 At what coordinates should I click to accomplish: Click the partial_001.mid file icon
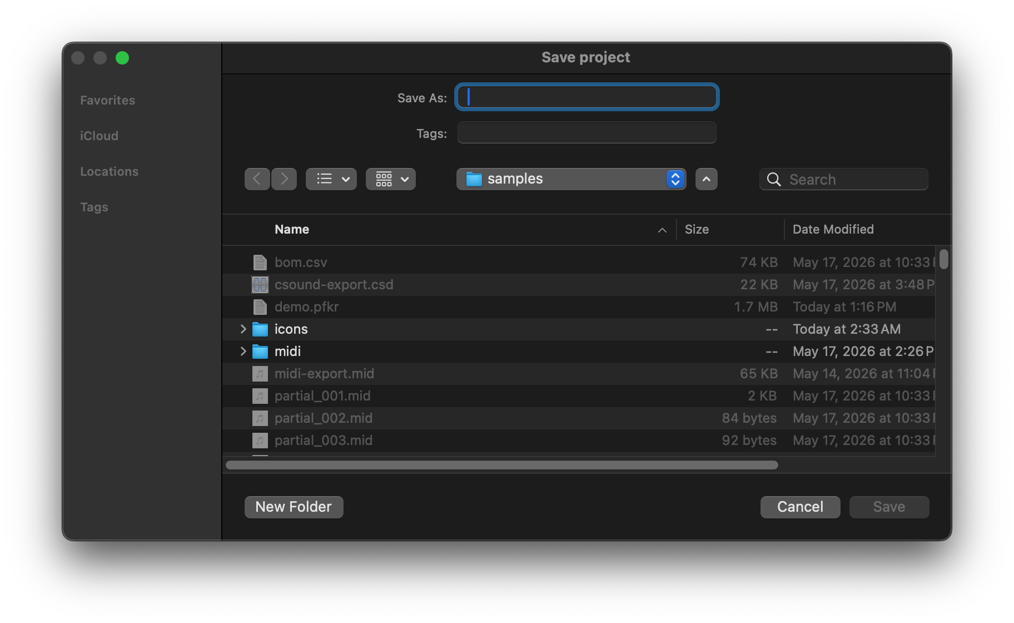[x=260, y=396]
